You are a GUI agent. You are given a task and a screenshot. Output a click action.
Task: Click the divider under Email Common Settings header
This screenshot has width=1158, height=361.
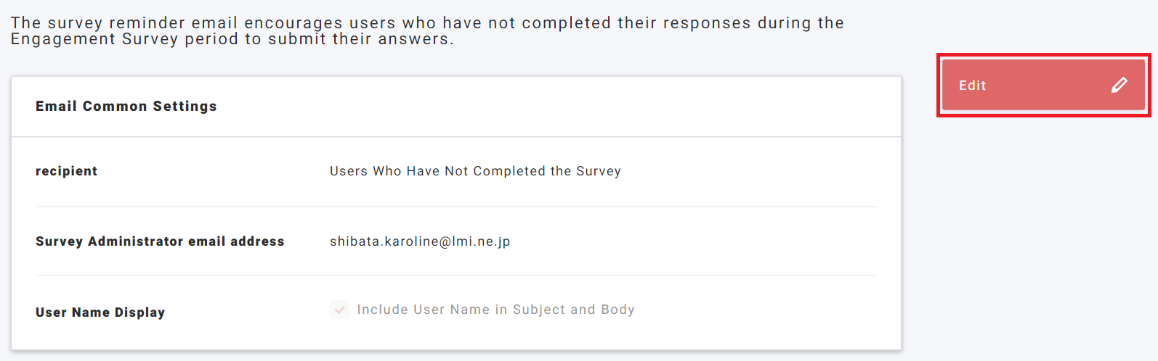[456, 136]
